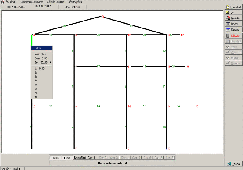Image resolution: width=243 pixels, height=170 pixels.
Task: Open the Informações menu
Action: [x=75, y=2]
